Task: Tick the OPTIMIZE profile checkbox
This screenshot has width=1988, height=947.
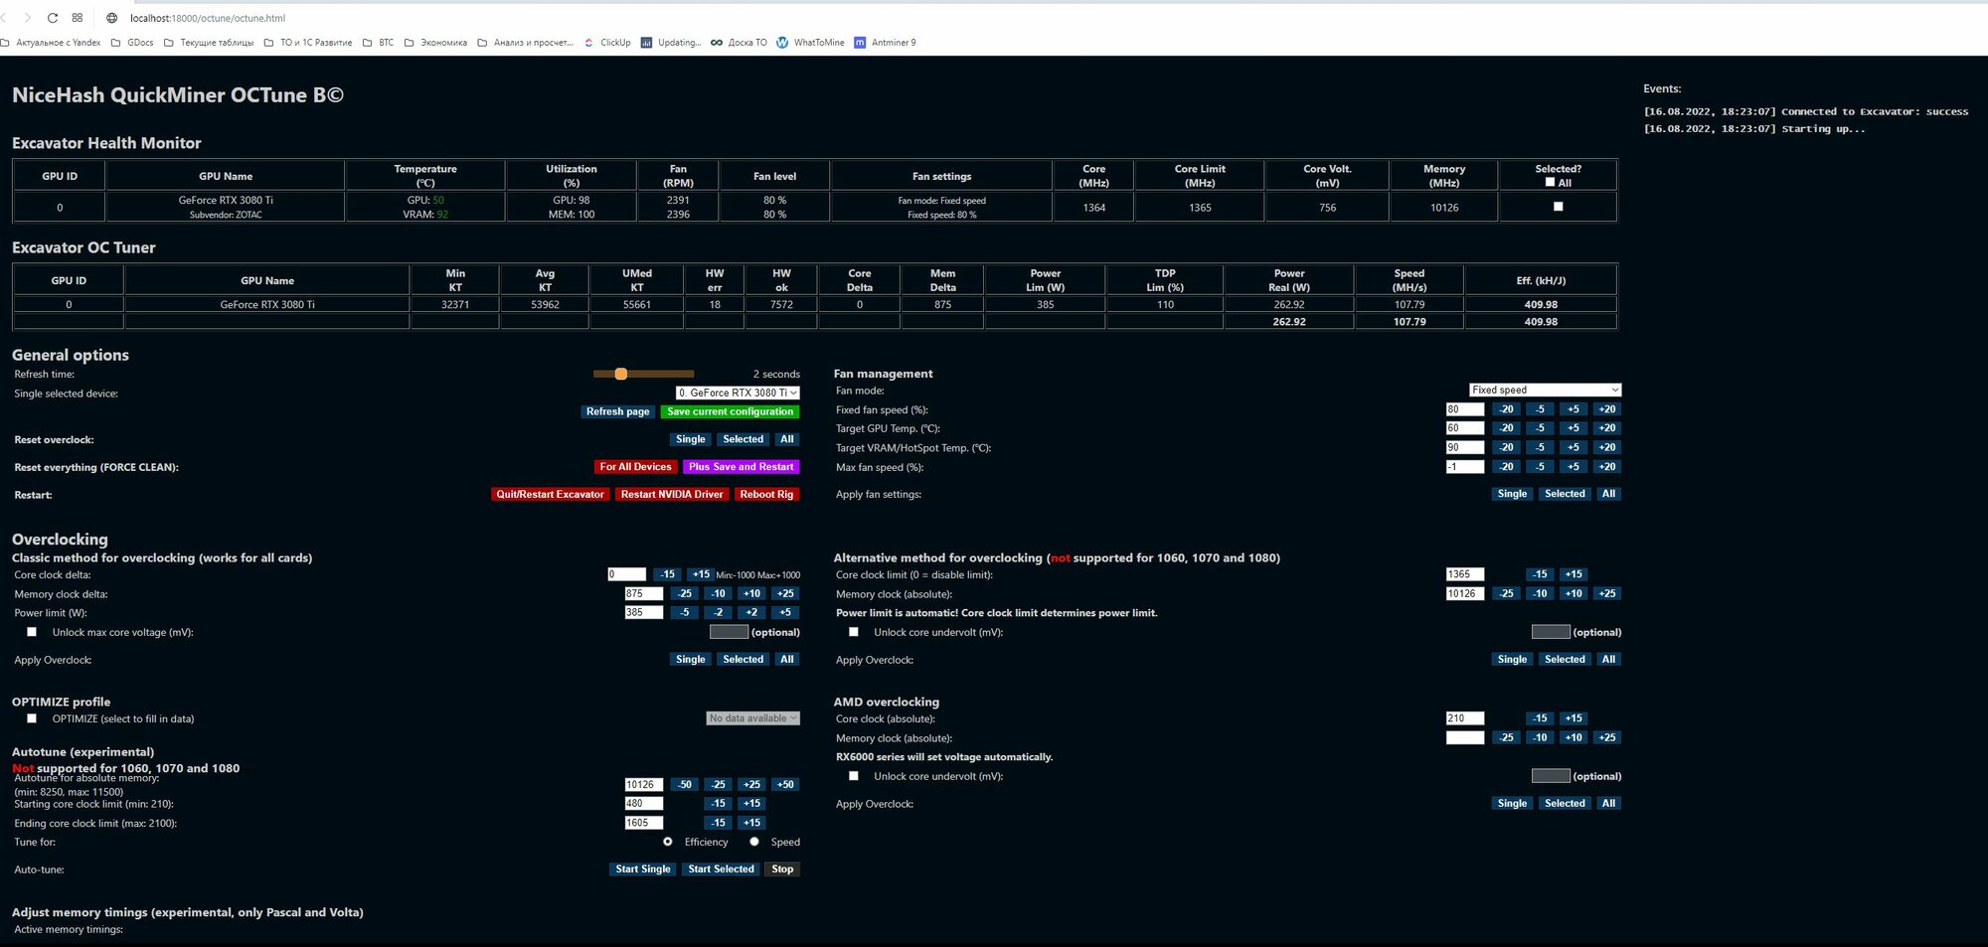Action: pos(32,718)
